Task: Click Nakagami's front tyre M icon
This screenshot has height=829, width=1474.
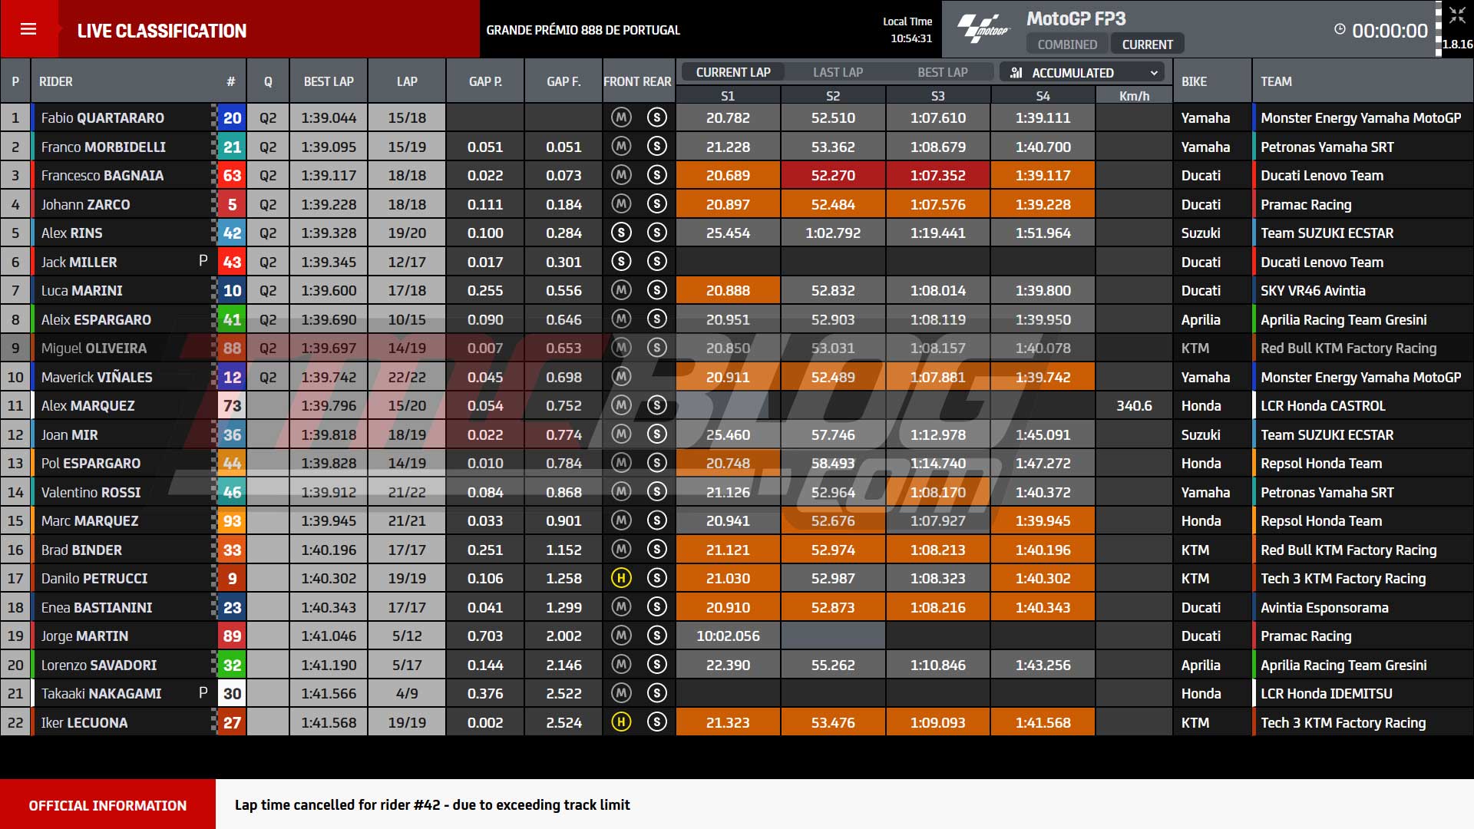Action: [x=621, y=693]
